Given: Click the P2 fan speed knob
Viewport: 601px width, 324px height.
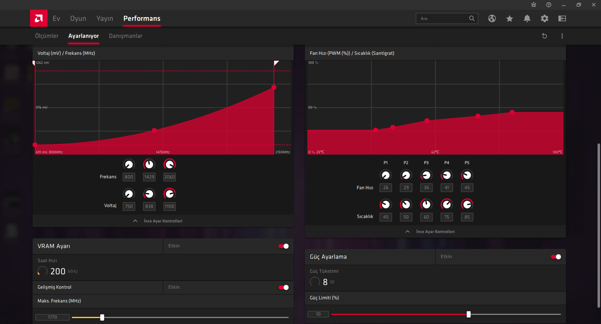Looking at the screenshot, I should (406, 175).
